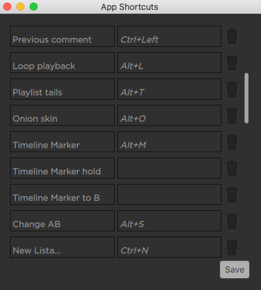Click the vertical scrollbar handle
The height and width of the screenshot is (290, 261).
point(246,98)
